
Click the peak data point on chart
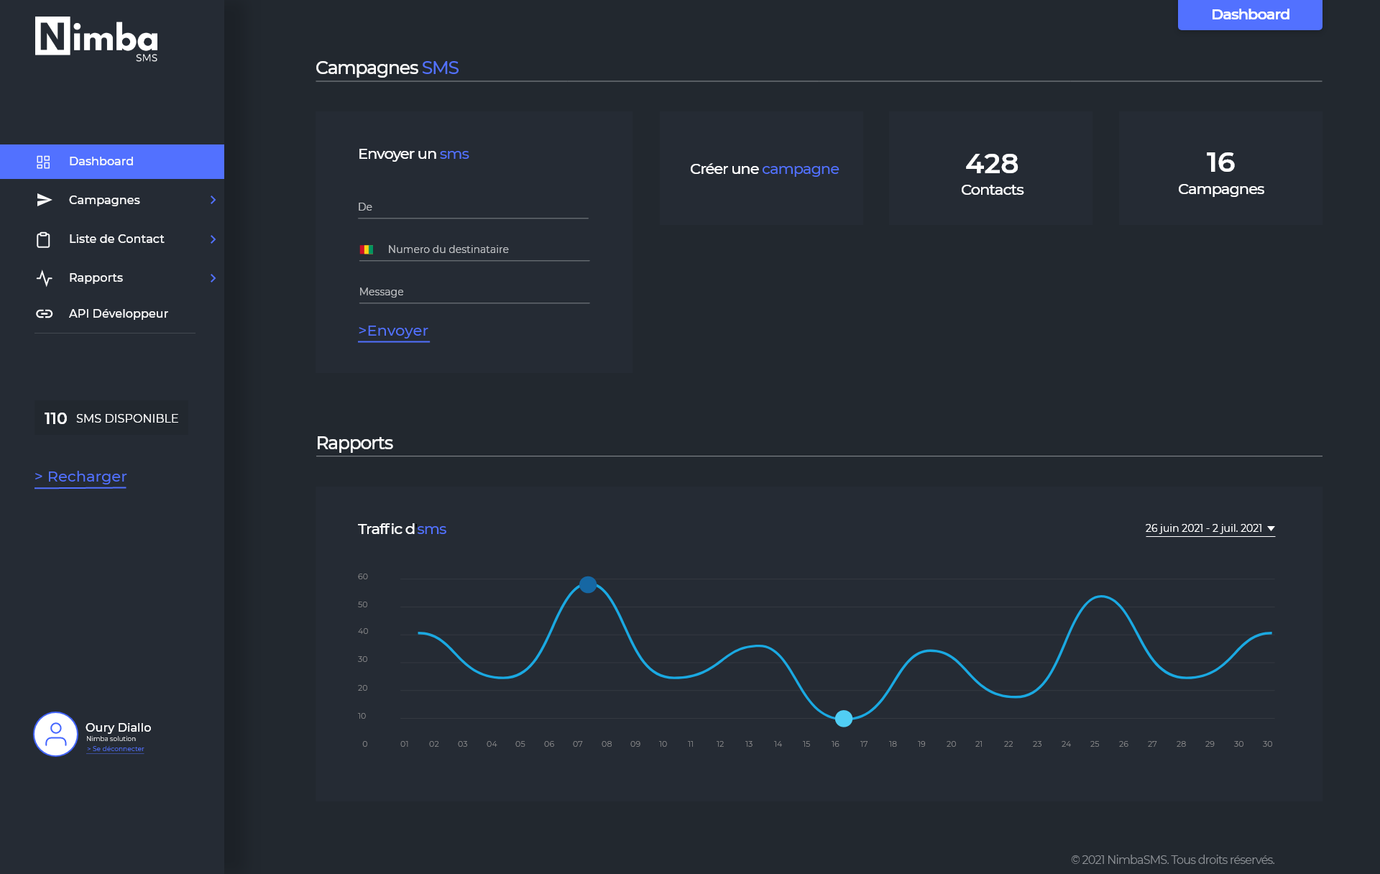pos(587,584)
